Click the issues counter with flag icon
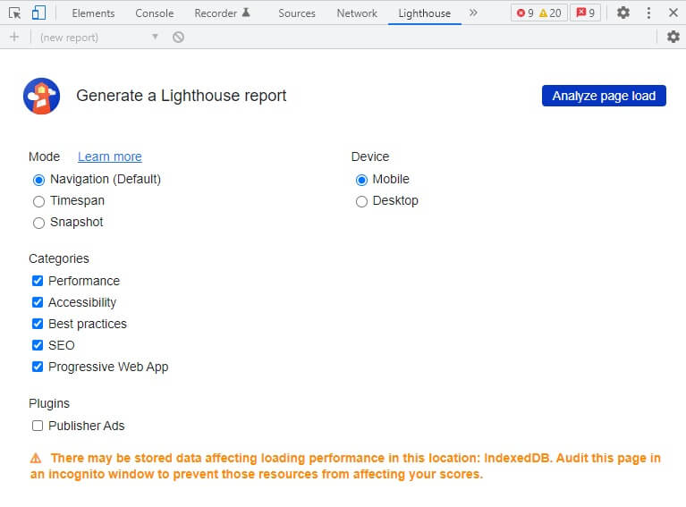686x507 pixels. click(x=586, y=13)
